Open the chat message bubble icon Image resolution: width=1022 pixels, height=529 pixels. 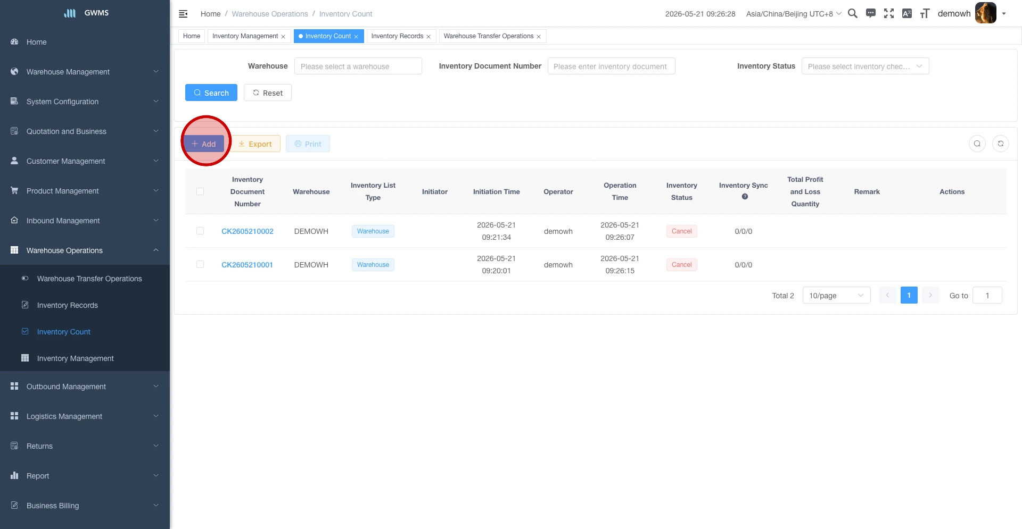pyautogui.click(x=871, y=13)
